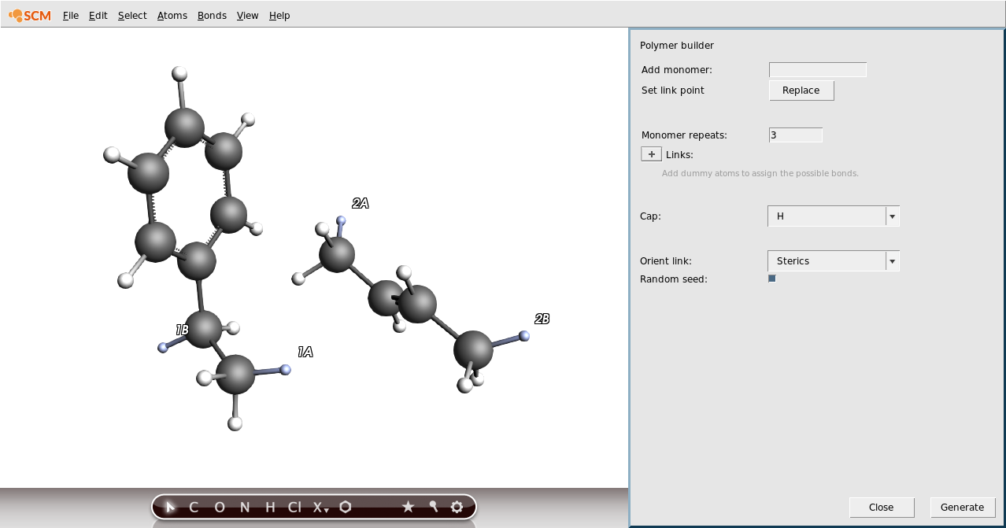1006x528 pixels.
Task: Open the gear settings icon
Action: tap(457, 507)
